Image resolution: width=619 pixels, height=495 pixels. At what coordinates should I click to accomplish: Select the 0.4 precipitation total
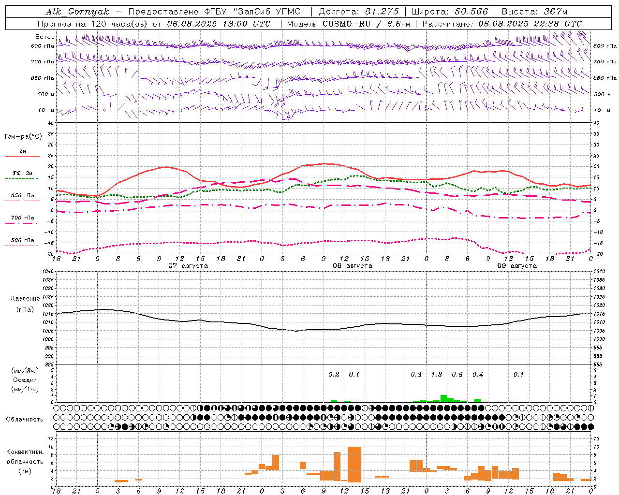[478, 374]
